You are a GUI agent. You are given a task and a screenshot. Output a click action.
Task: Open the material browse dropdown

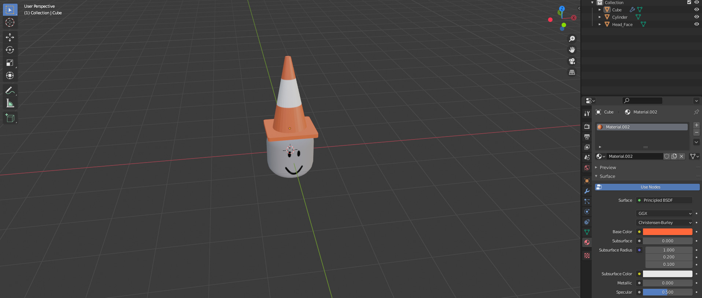tap(601, 156)
